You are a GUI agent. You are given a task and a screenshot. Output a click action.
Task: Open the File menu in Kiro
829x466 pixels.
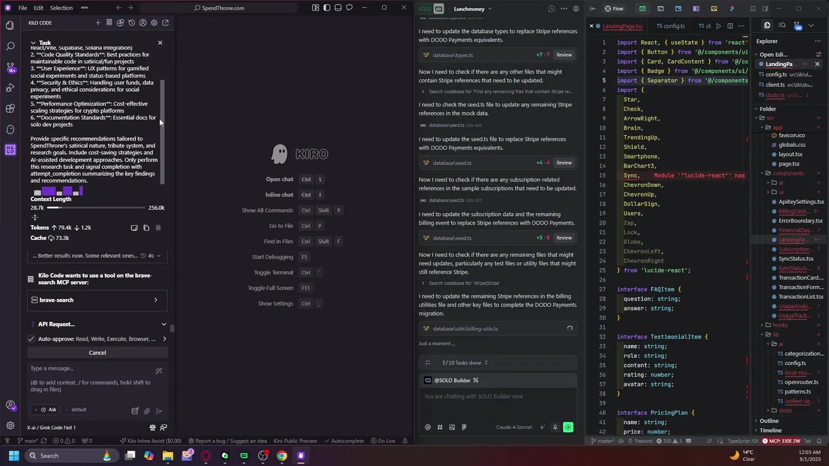23,8
